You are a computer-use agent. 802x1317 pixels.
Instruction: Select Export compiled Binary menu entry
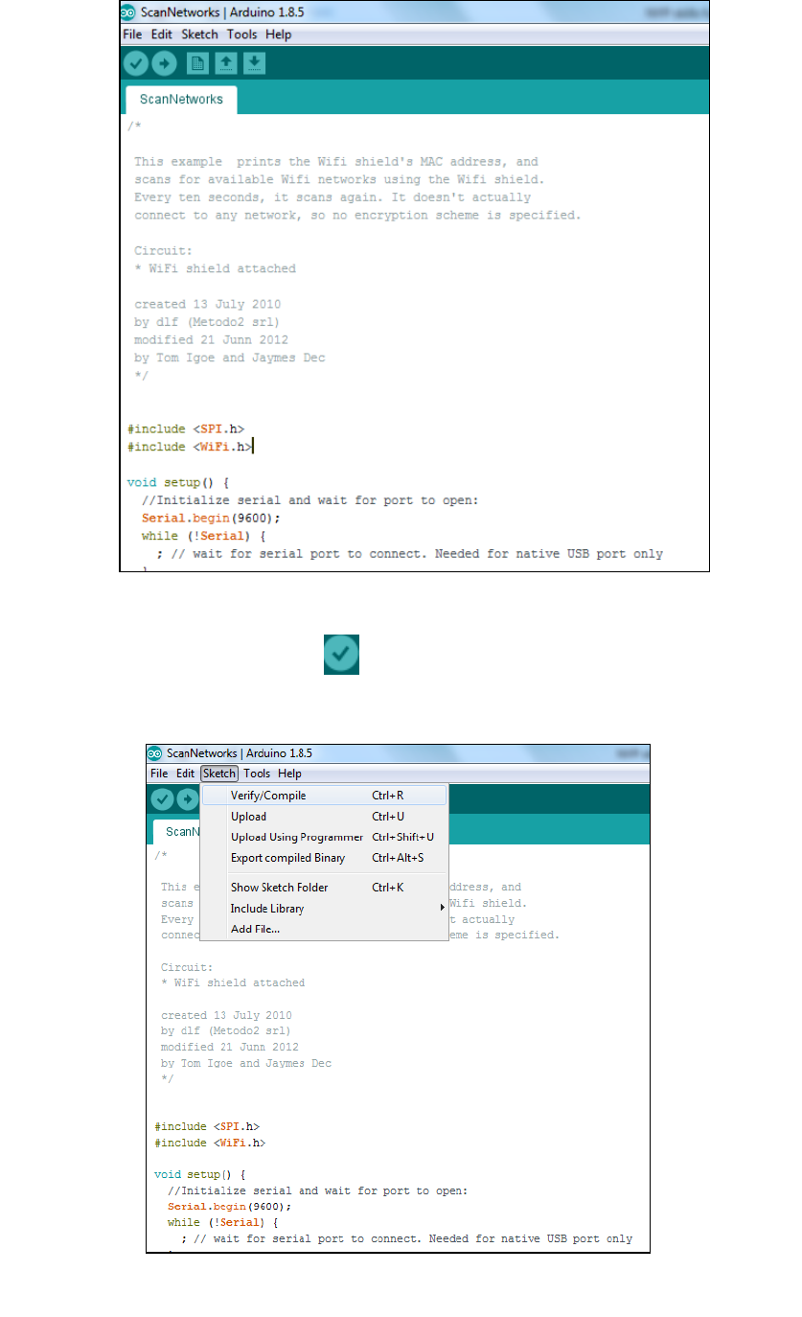click(x=325, y=858)
